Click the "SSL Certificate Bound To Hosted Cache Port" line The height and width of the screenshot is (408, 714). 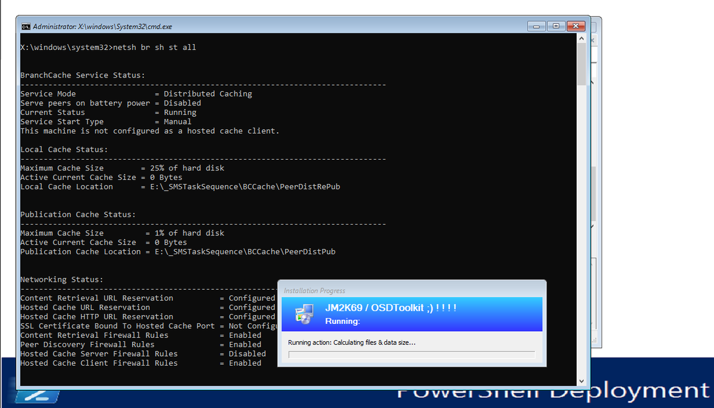click(149, 326)
